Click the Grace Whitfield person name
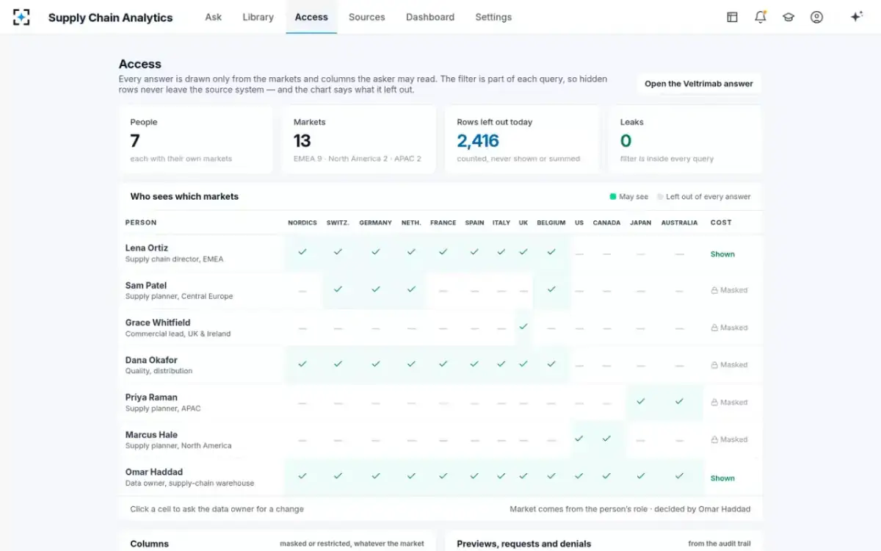This screenshot has width=881, height=551. pos(158,323)
